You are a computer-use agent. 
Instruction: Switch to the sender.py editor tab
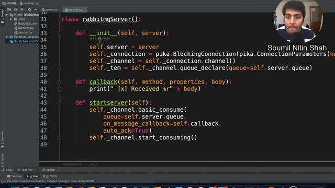tap(50, 9)
